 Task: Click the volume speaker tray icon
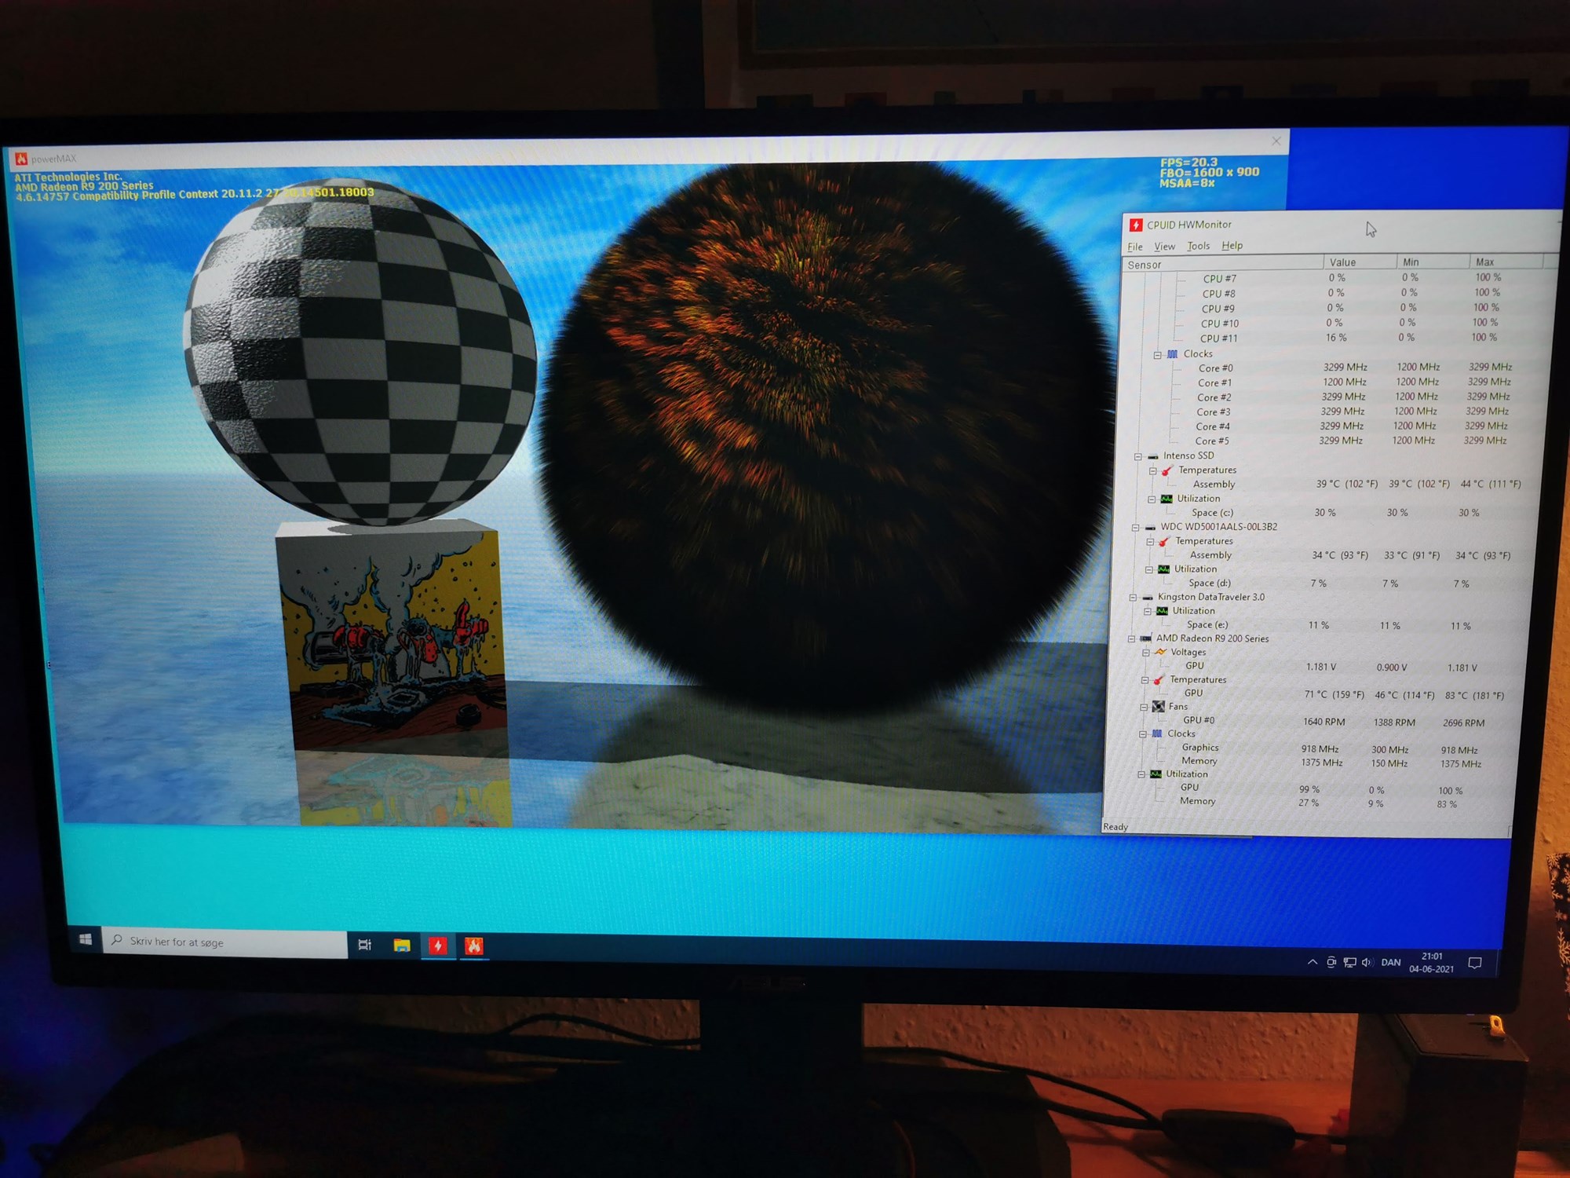pyautogui.click(x=1367, y=962)
